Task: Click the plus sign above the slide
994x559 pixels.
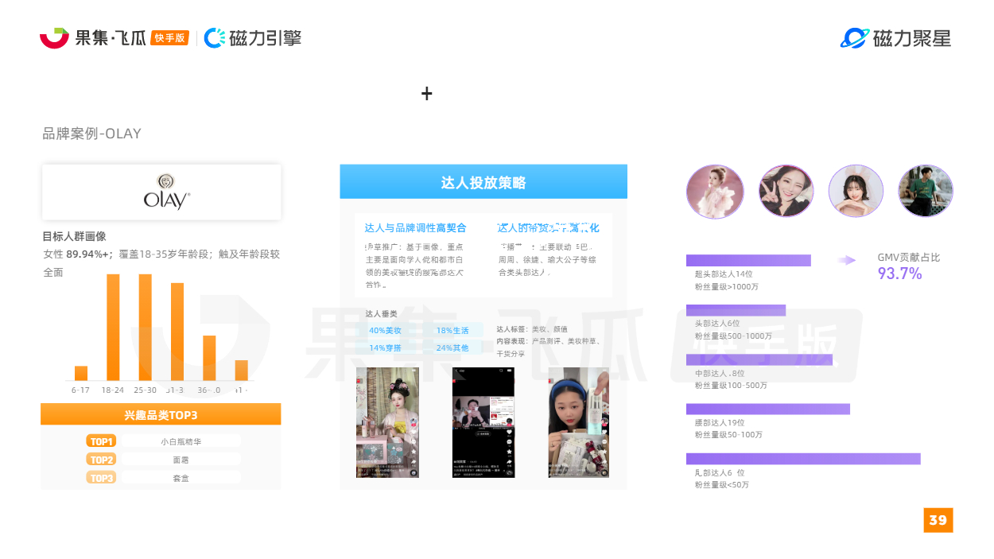Action: click(x=427, y=94)
